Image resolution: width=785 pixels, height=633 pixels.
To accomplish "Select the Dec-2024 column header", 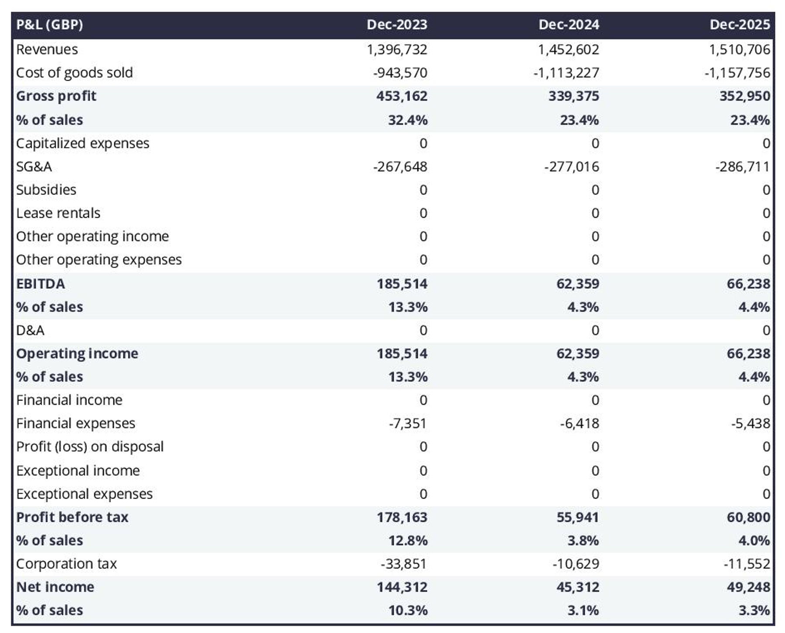I will (x=568, y=24).
